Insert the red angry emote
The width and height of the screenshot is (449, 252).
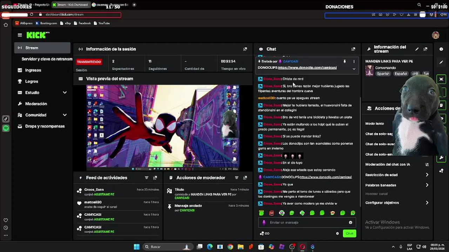(x=272, y=213)
